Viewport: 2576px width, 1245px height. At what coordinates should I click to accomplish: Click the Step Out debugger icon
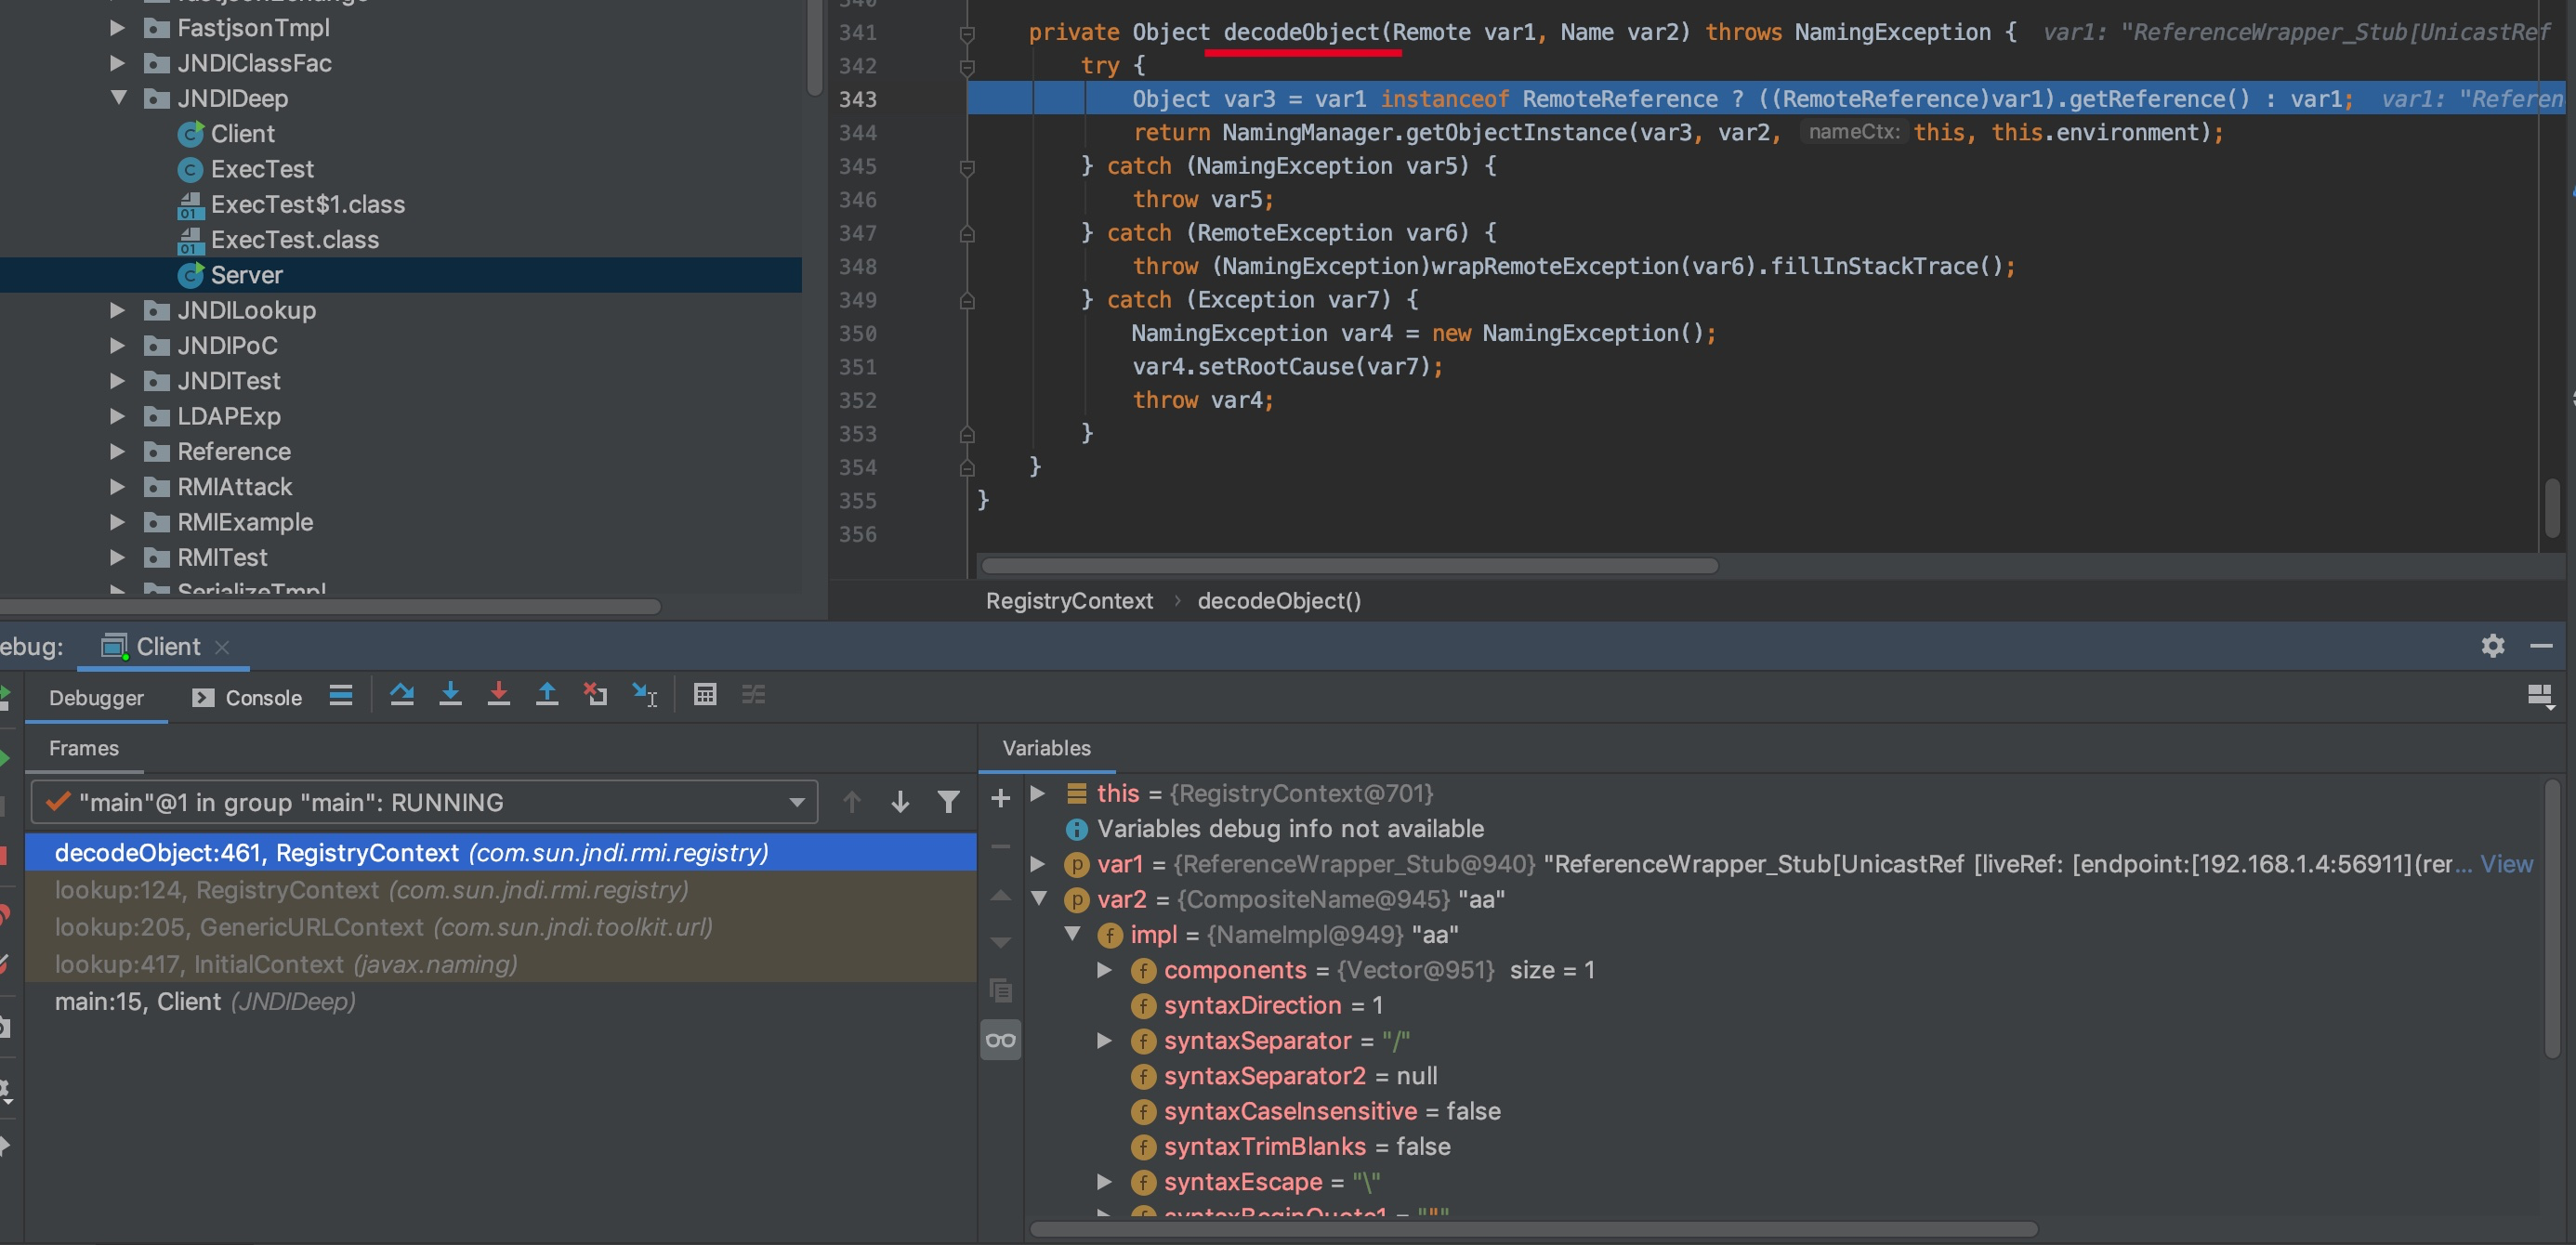coord(547,695)
